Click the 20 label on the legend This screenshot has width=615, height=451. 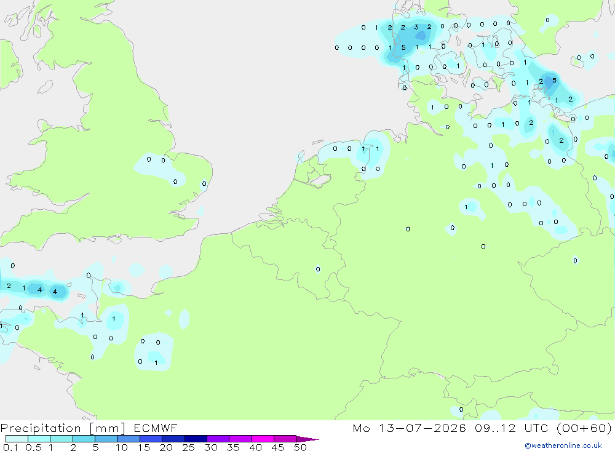(166, 447)
